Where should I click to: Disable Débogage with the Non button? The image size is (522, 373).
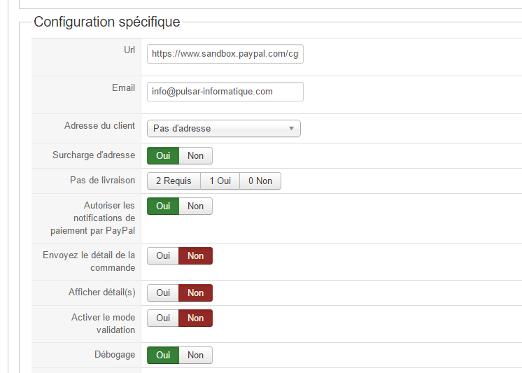pyautogui.click(x=195, y=356)
